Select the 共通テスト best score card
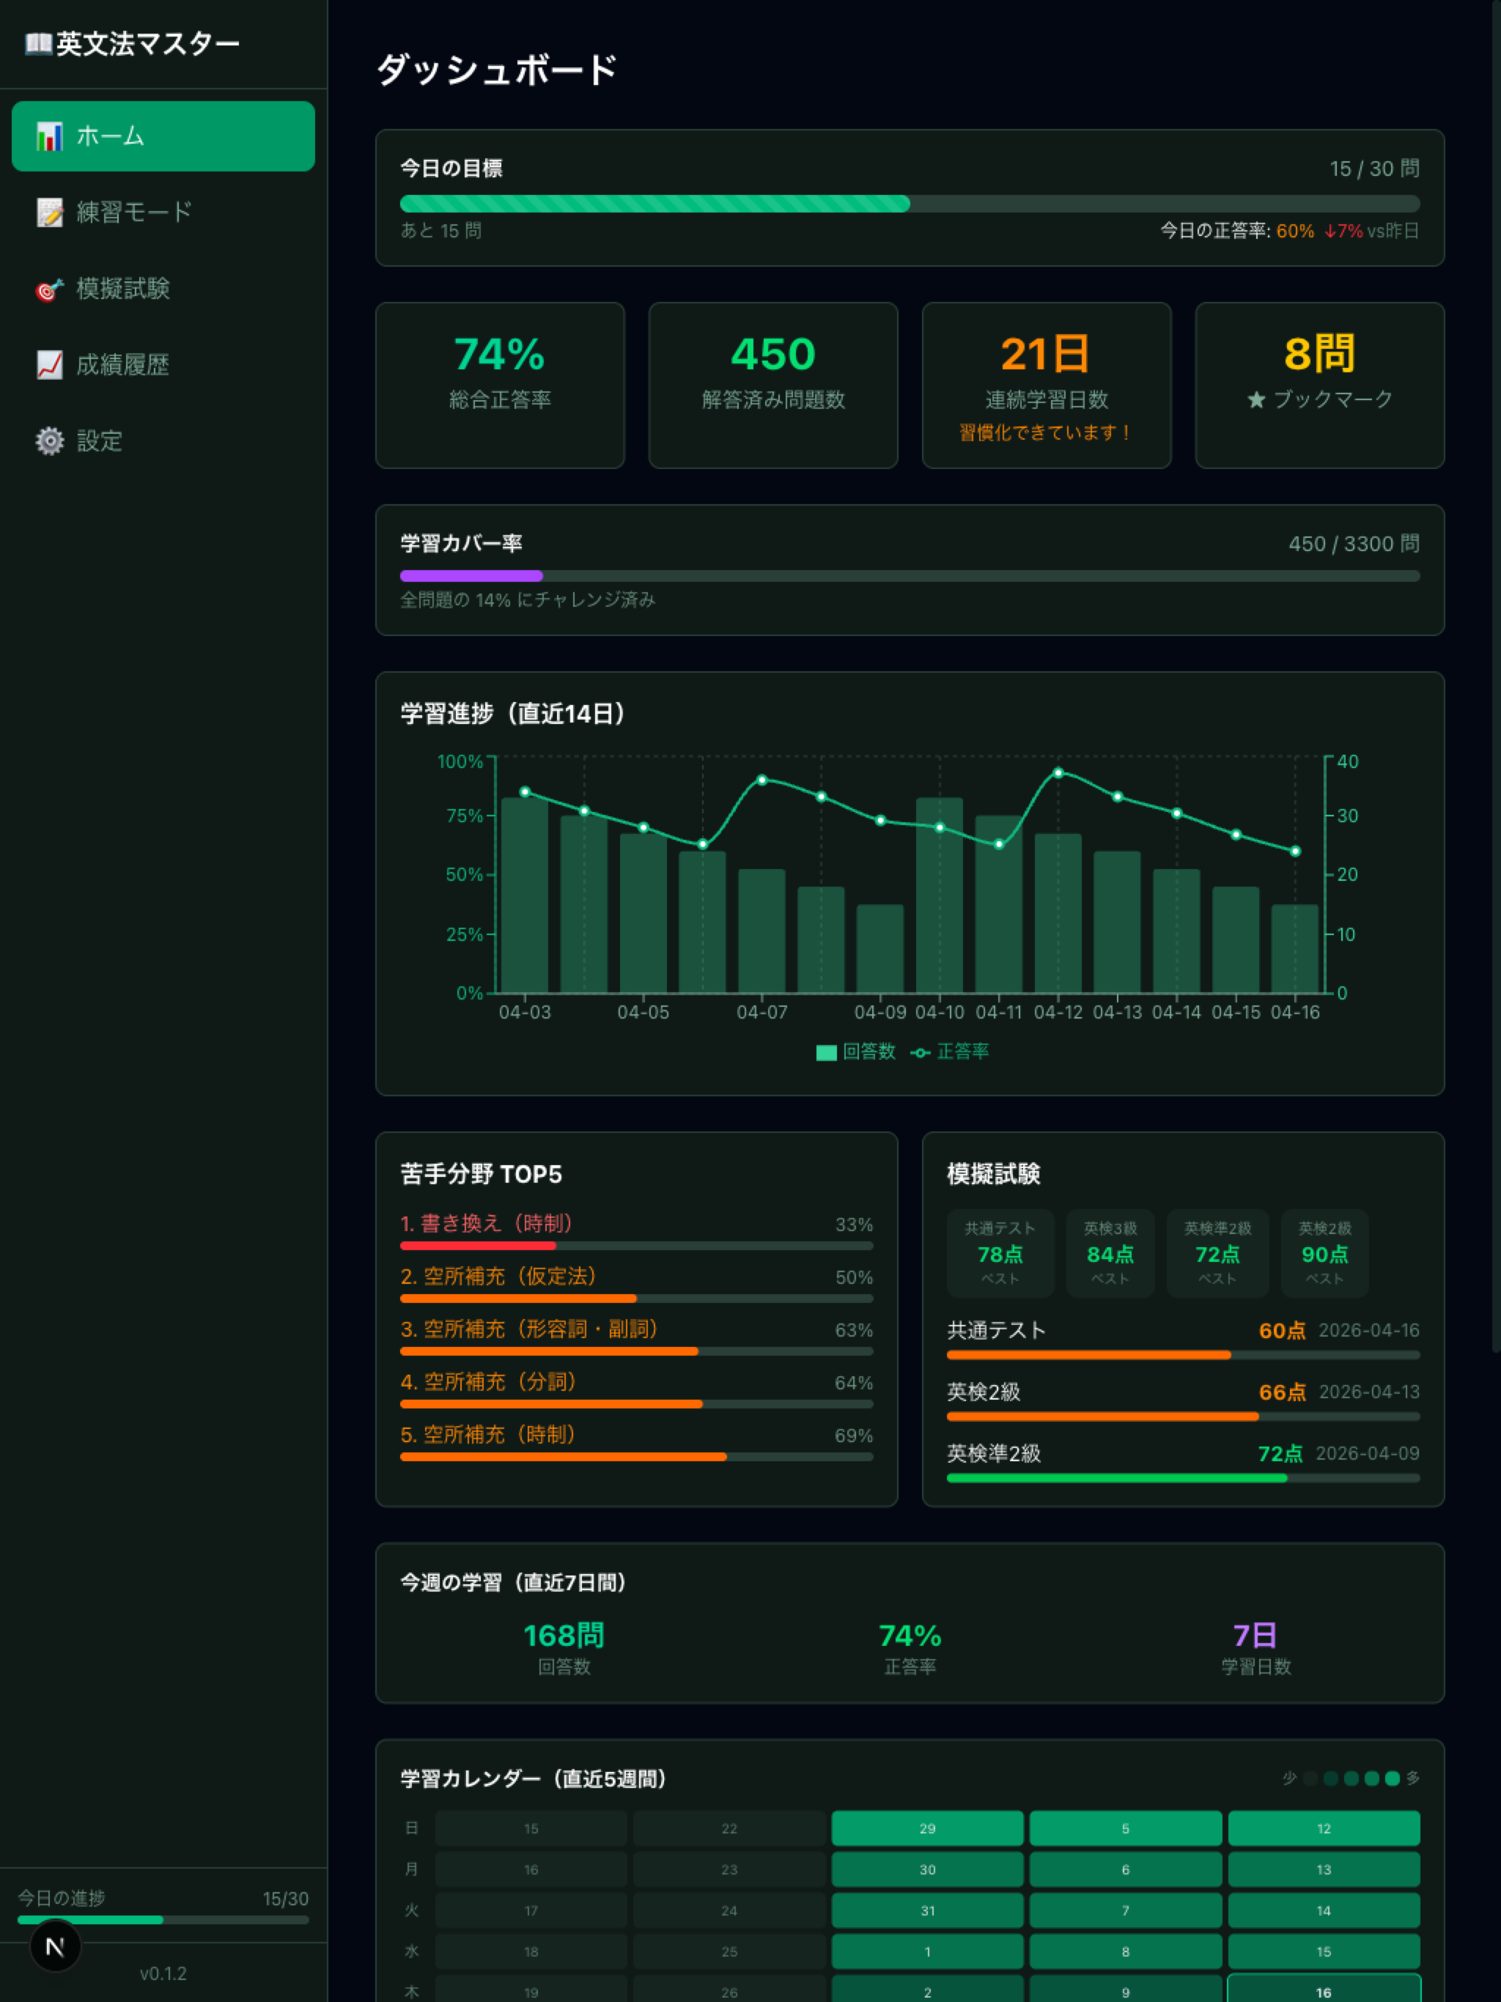The image size is (1501, 2002). point(1000,1254)
